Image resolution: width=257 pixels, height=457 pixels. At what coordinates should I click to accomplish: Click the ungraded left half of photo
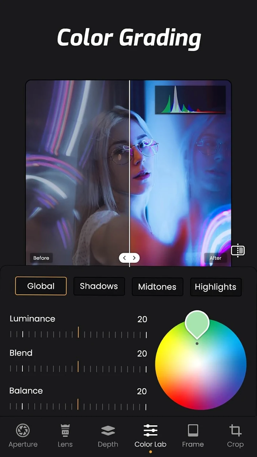[x=77, y=173]
